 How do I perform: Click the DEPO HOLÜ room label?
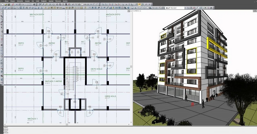tap(97, 69)
